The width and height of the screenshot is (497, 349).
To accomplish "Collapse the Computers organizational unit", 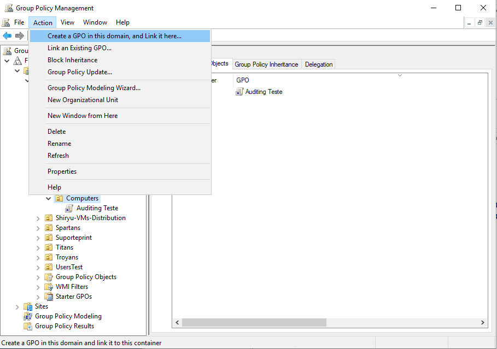I will click(48, 198).
